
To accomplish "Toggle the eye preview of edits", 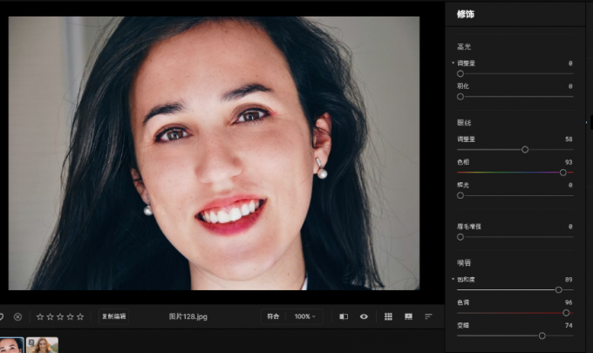I will click(364, 316).
